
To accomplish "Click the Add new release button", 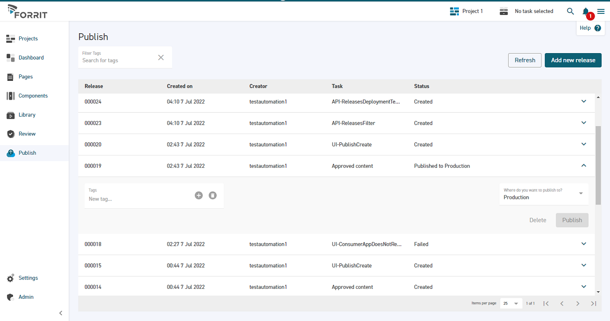I will click(573, 60).
